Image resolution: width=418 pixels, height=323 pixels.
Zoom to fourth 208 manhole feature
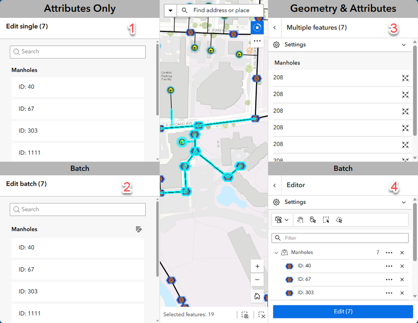click(405, 128)
